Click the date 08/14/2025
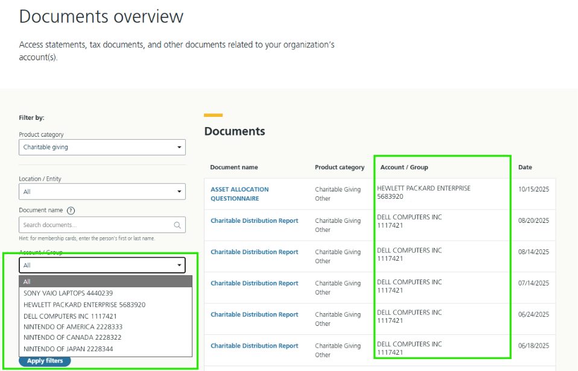Image resolution: width=578 pixels, height=371 pixels. tap(533, 252)
